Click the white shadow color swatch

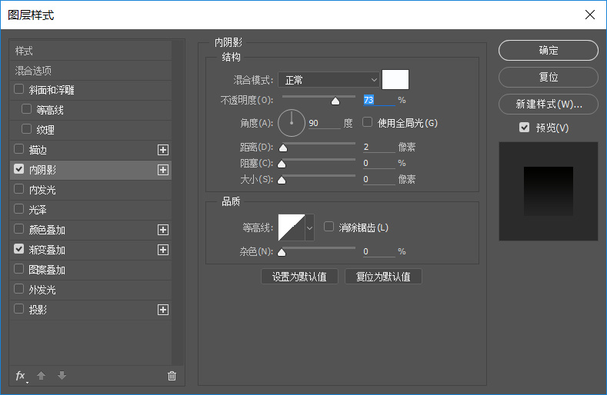tap(395, 80)
